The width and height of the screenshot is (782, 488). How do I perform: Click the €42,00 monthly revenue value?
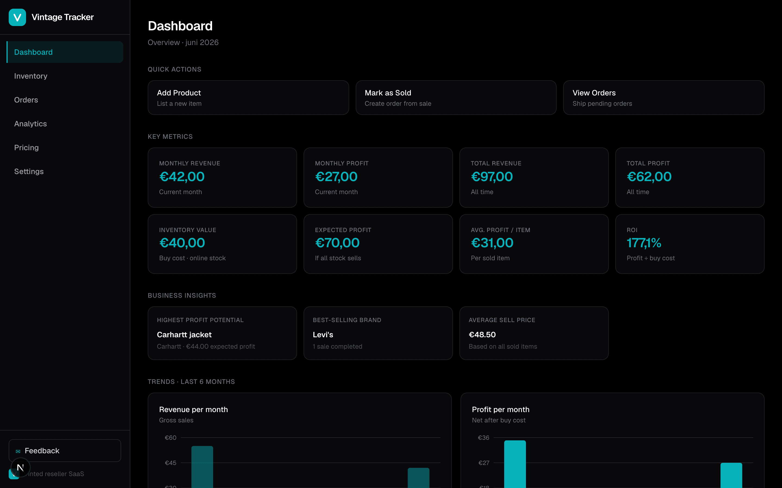pos(182,176)
